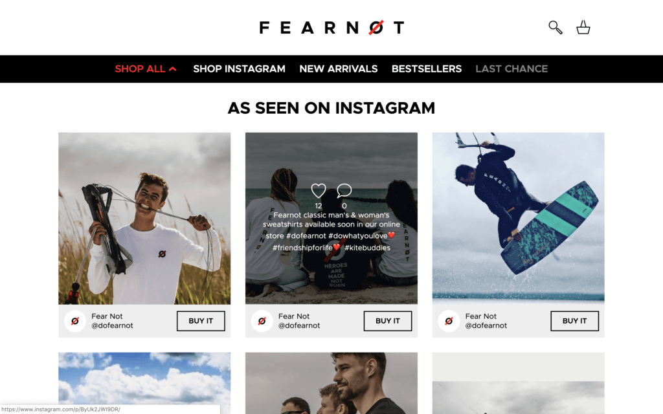Open the SHOP INSTAGRAM menu item
This screenshot has width=663, height=414.
coord(239,69)
